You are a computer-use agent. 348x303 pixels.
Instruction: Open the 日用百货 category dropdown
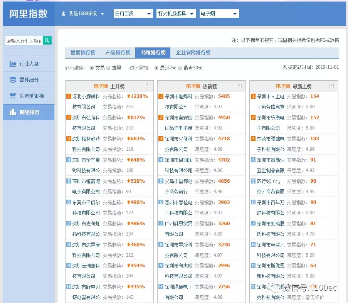point(133,14)
